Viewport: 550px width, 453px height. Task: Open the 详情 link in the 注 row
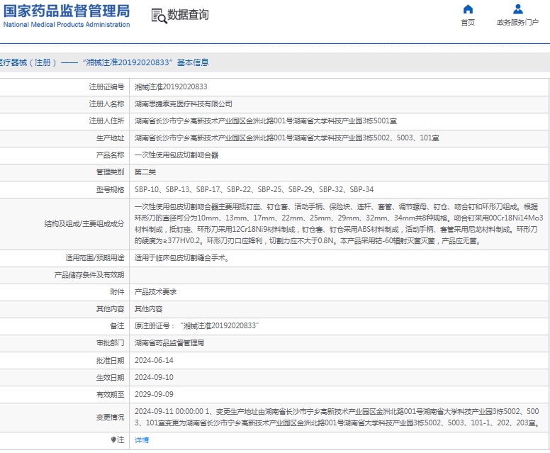pyautogui.click(x=142, y=440)
